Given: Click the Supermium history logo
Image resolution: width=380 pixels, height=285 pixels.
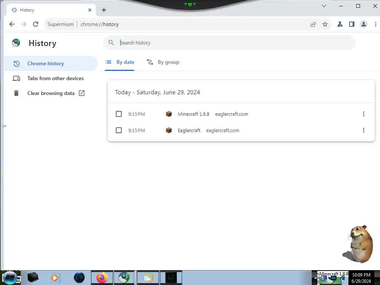Looking at the screenshot, I should pos(16,43).
